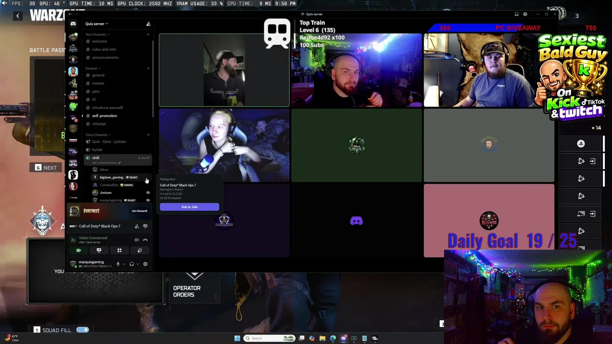
Task: Add a channel to Text Channels category
Action: point(148,34)
